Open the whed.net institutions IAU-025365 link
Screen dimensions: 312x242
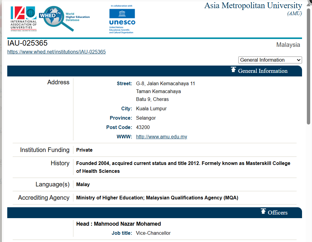pyautogui.click(x=56, y=52)
